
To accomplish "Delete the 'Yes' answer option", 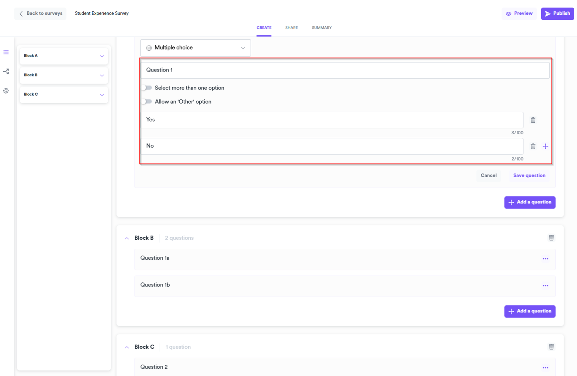I will coord(533,120).
